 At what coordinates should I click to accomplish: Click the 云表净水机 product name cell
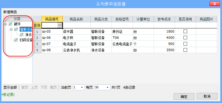click(x=76, y=50)
